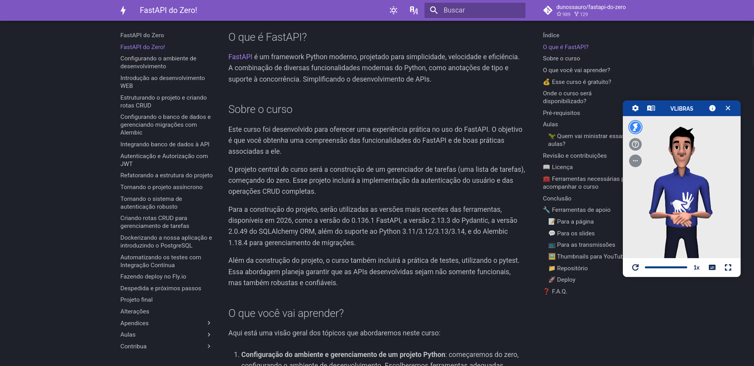This screenshot has width=754, height=366.
Task: Go to Configurando o ambiente de desenvolvimento
Action: 158,62
